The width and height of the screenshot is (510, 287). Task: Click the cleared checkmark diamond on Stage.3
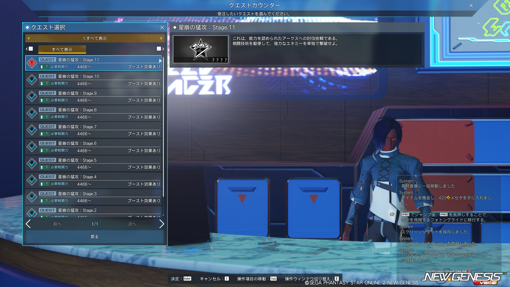point(32,197)
